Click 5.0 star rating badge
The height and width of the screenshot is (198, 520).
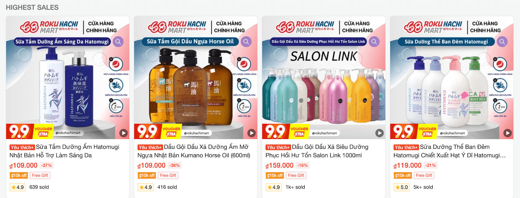401,187
